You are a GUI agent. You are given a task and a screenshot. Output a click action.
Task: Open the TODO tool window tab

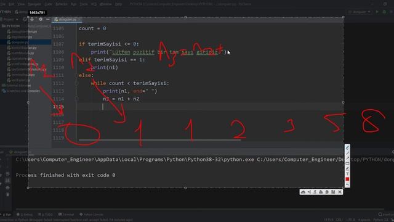coord(45,215)
